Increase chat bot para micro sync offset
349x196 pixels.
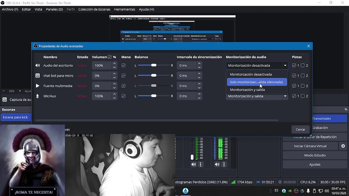199,74
